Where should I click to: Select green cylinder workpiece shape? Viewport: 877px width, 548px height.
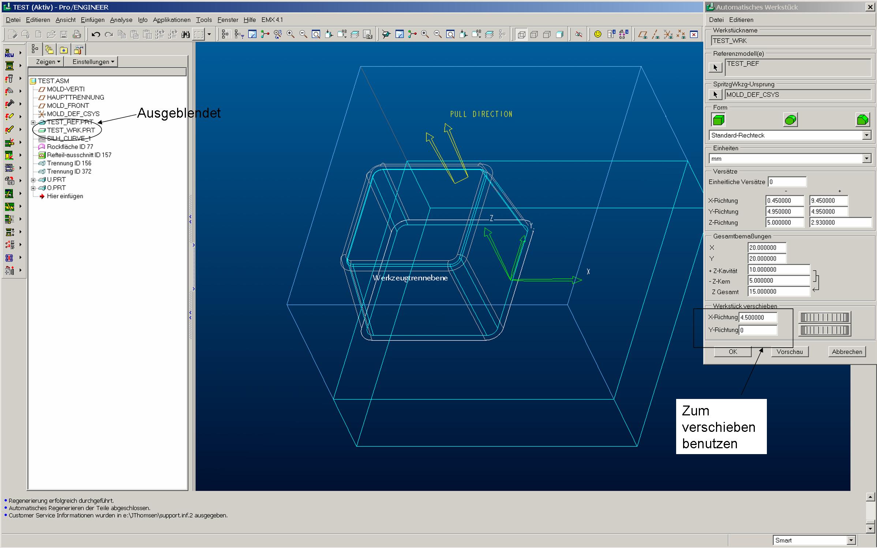tap(790, 120)
